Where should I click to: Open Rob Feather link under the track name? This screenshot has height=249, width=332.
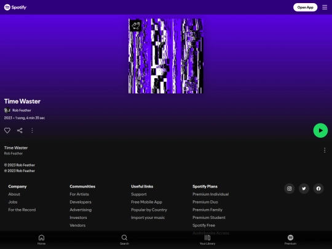pos(14,153)
